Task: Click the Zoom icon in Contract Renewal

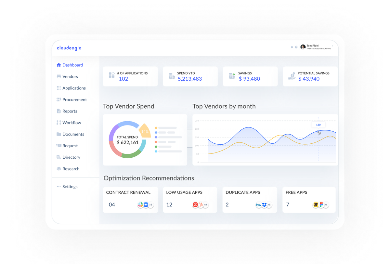Action: click(x=146, y=205)
